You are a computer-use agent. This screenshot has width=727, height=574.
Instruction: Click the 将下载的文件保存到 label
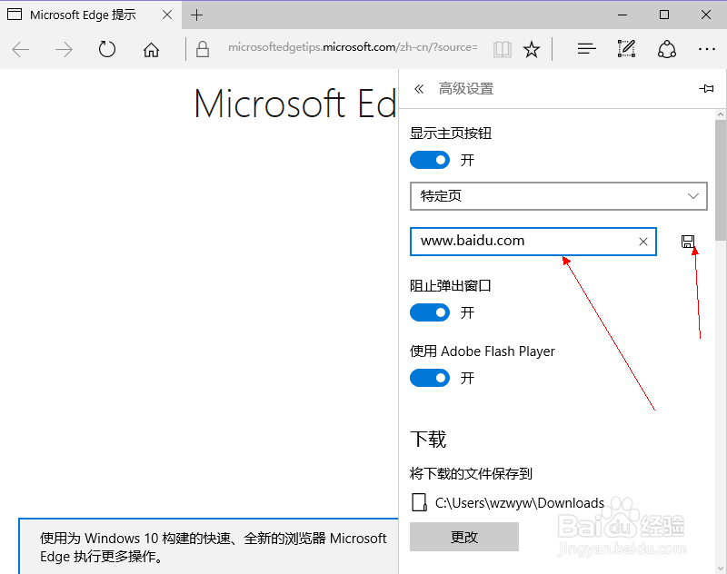pos(471,473)
